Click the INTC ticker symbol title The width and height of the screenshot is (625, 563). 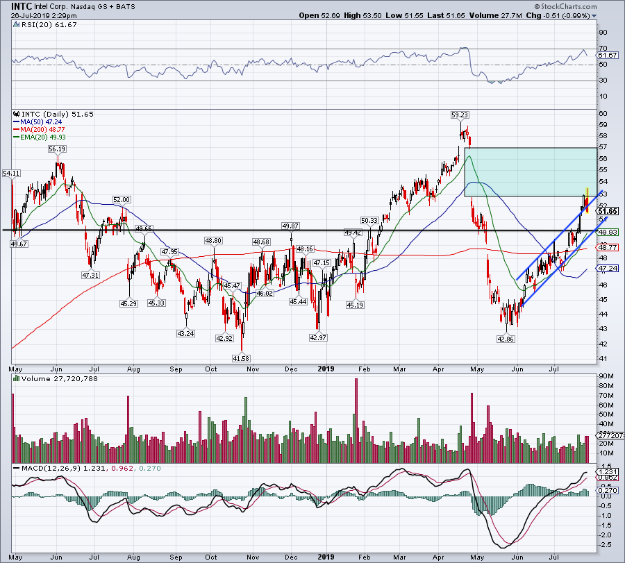point(21,6)
